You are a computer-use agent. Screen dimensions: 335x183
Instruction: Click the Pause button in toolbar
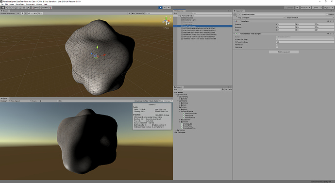[165, 8]
